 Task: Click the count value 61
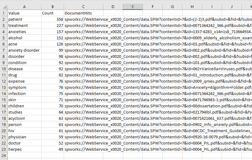coord(53,131)
